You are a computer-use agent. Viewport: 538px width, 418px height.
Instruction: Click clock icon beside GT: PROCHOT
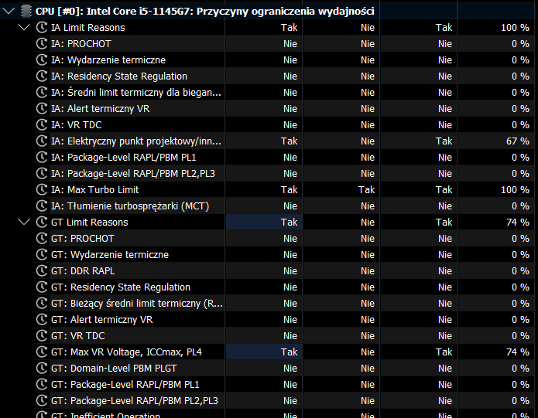coord(42,238)
